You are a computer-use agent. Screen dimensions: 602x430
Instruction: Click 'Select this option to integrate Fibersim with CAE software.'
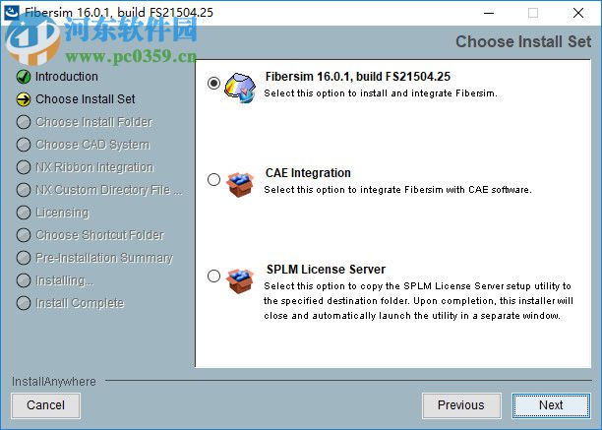click(x=397, y=190)
